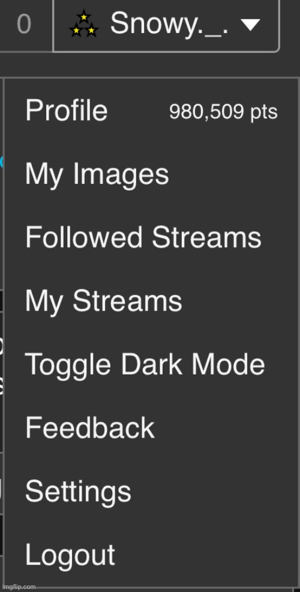Collapse the user menu with the white triangle

click(250, 25)
